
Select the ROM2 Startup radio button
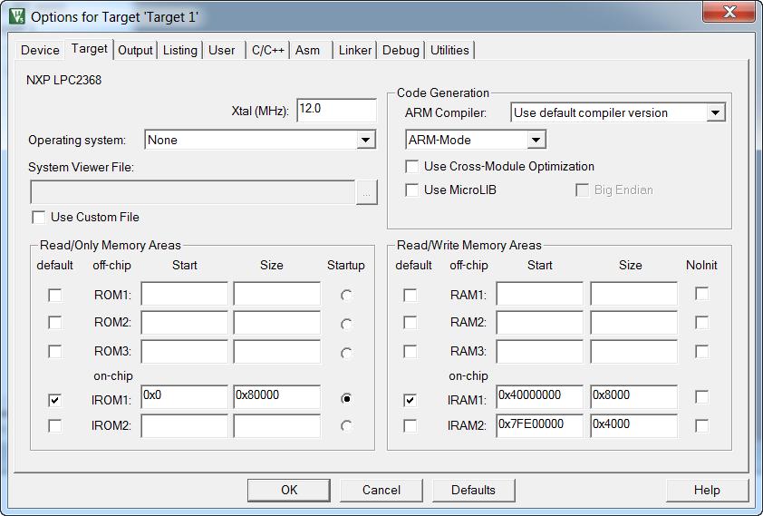point(346,324)
